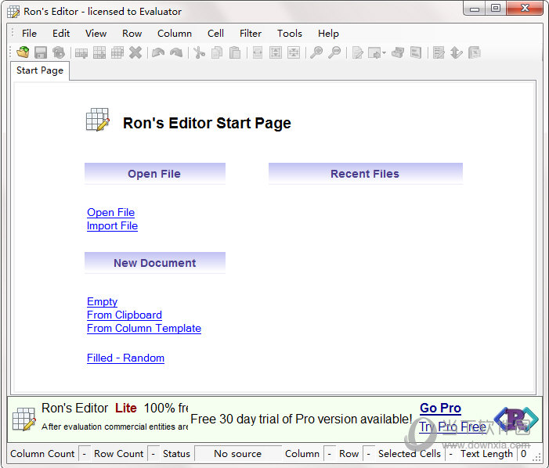The height and width of the screenshot is (468, 549).
Task: Click the Redo arrow icon
Action: click(176, 52)
